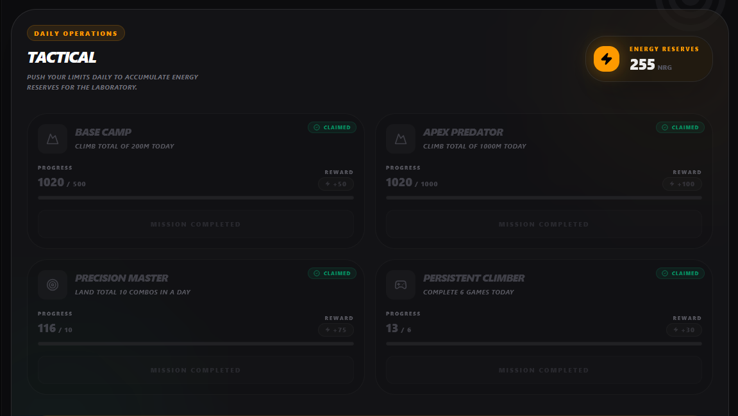Viewport: 738px width, 416px height.
Task: Click the Persistent Climber mission title
Action: pos(473,278)
